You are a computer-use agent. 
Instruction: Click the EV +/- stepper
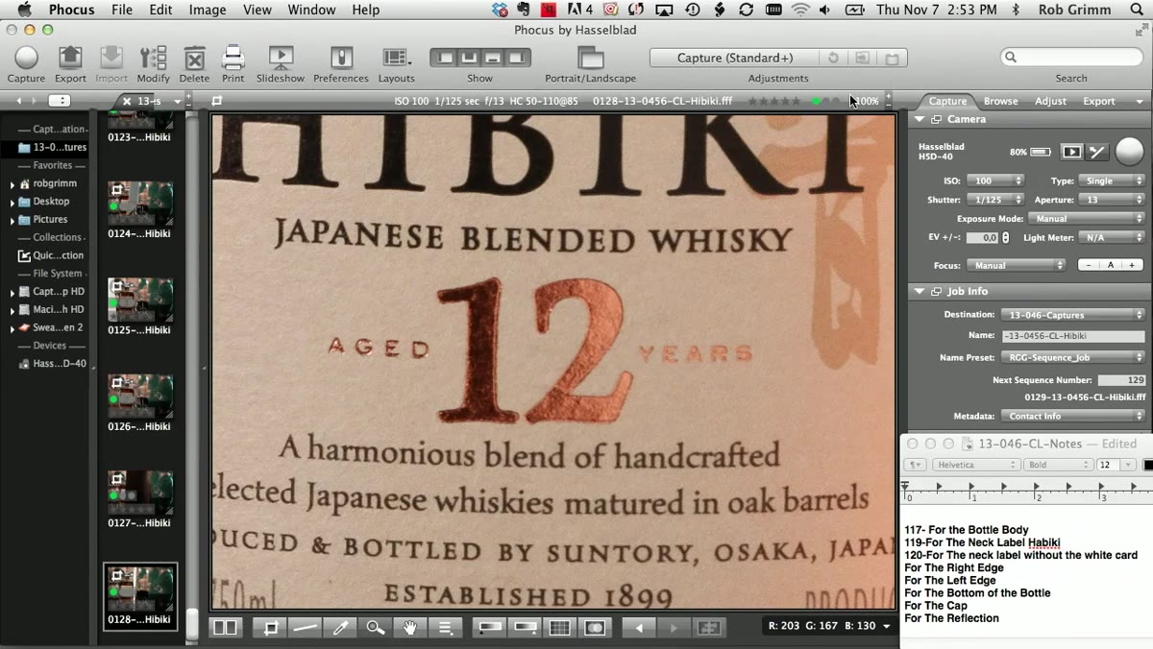(1006, 237)
